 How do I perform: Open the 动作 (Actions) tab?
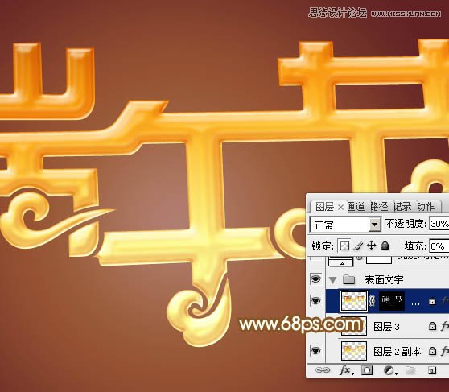pos(426,206)
